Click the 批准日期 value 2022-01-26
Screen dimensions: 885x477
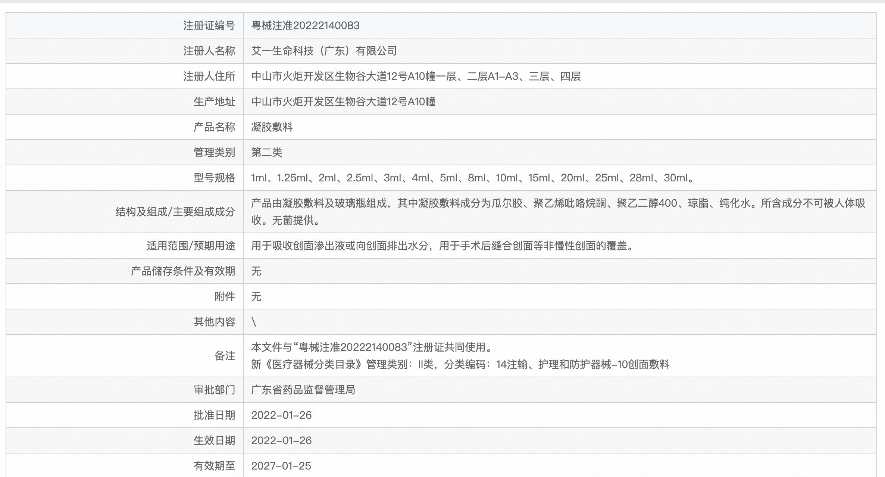(281, 415)
